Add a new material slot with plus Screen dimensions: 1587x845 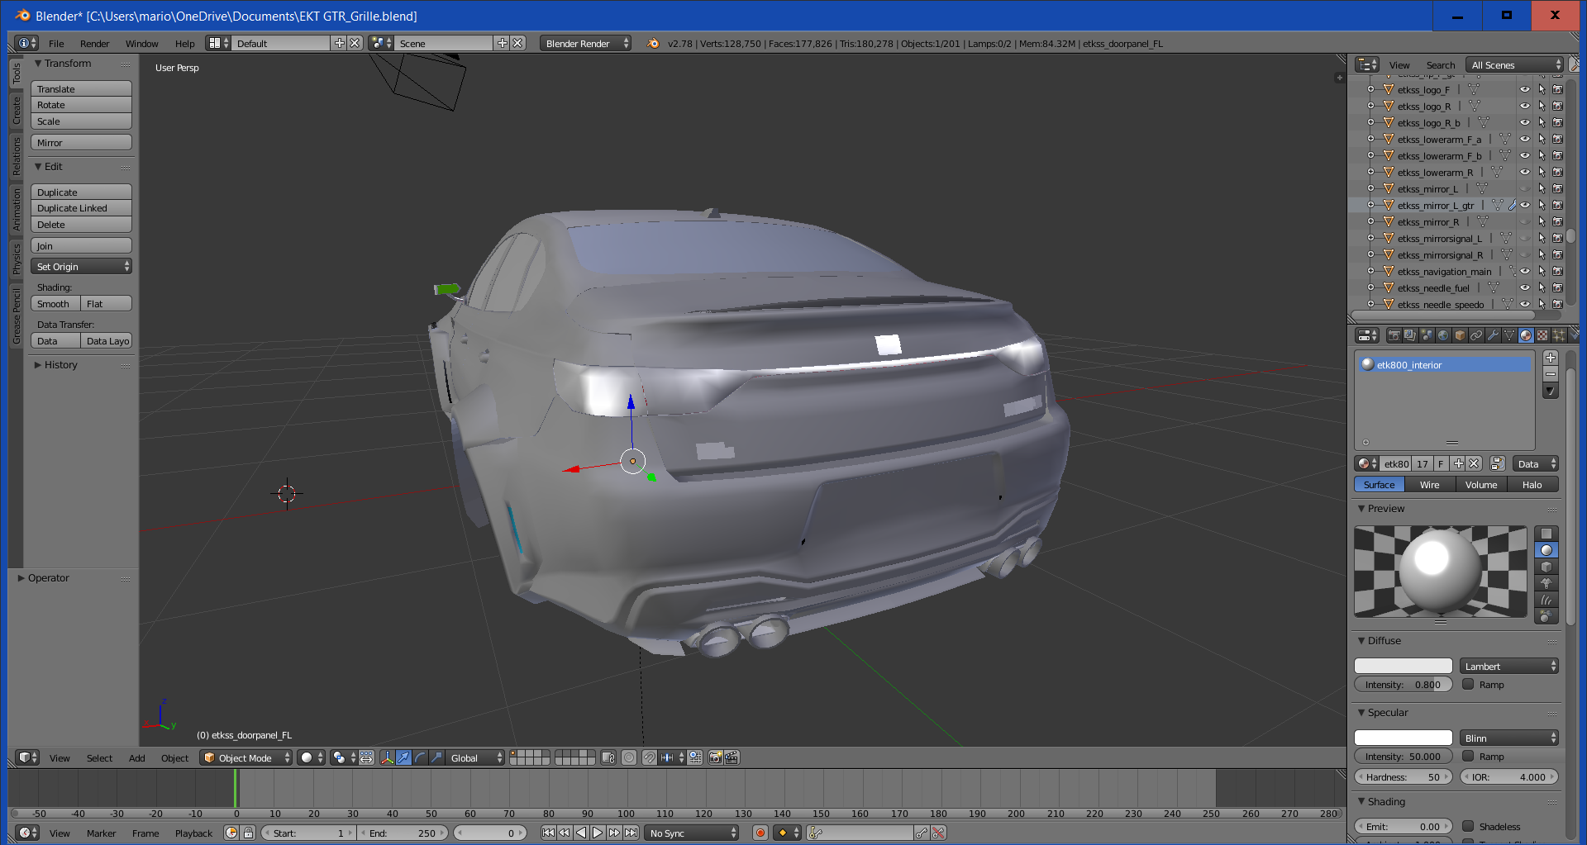[x=1551, y=358]
